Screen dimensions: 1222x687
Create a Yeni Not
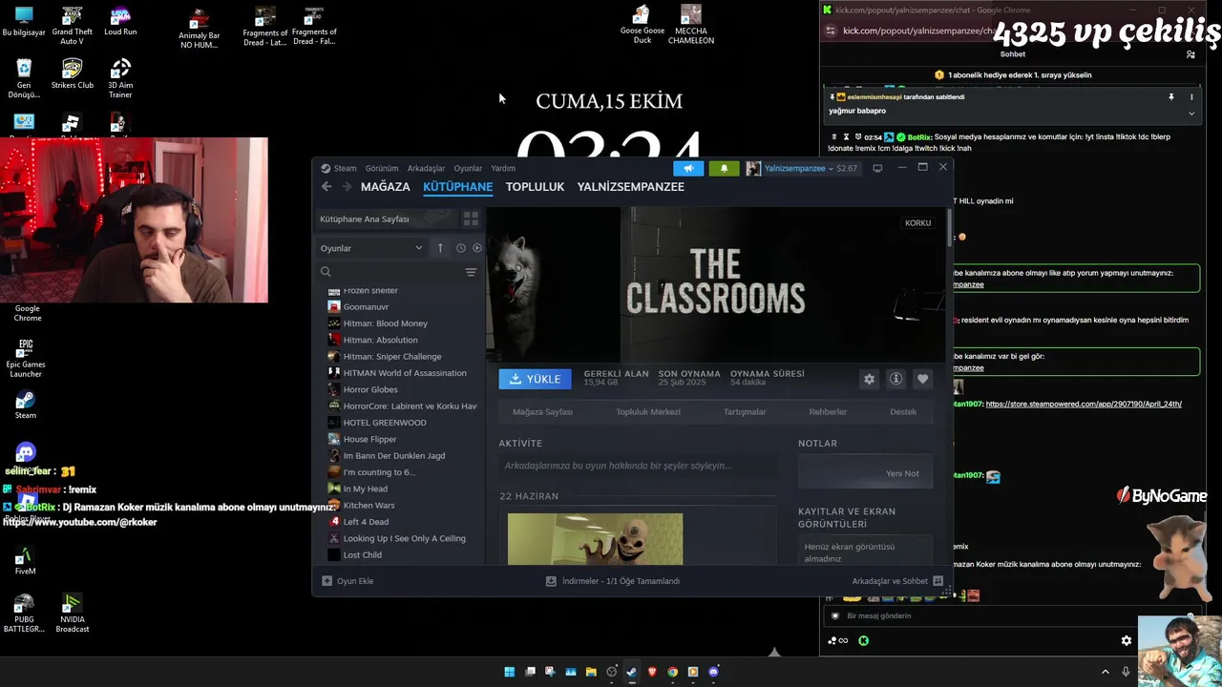point(865,473)
